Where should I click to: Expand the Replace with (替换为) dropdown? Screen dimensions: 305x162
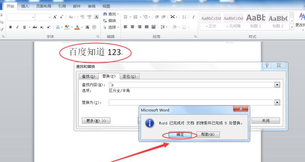click(x=277, y=102)
